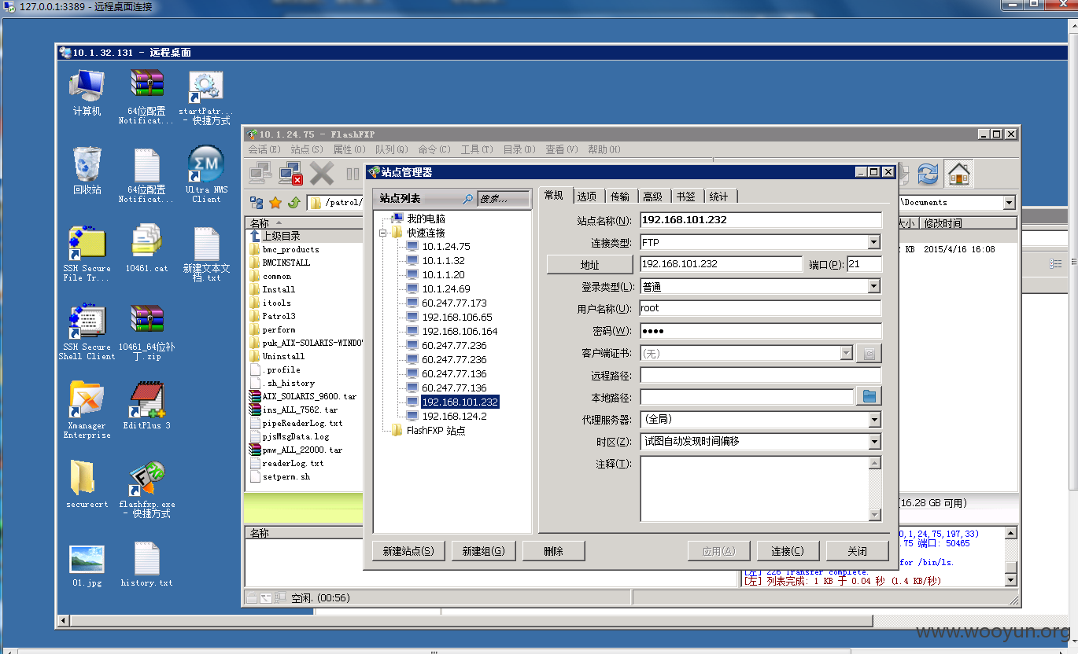
Task: Click FlashFXP abort X toolbar icon
Action: pyautogui.click(x=321, y=174)
